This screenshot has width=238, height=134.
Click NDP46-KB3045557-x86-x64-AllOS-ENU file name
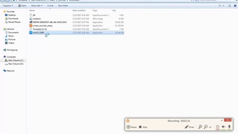click(49, 22)
